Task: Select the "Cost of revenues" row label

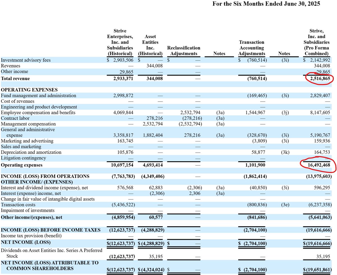Action: point(18,101)
